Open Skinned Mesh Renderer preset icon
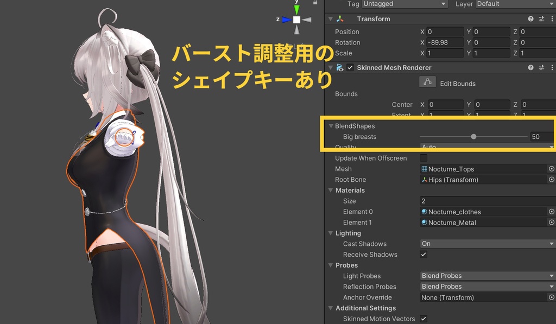This screenshot has height=324, width=556. point(541,67)
